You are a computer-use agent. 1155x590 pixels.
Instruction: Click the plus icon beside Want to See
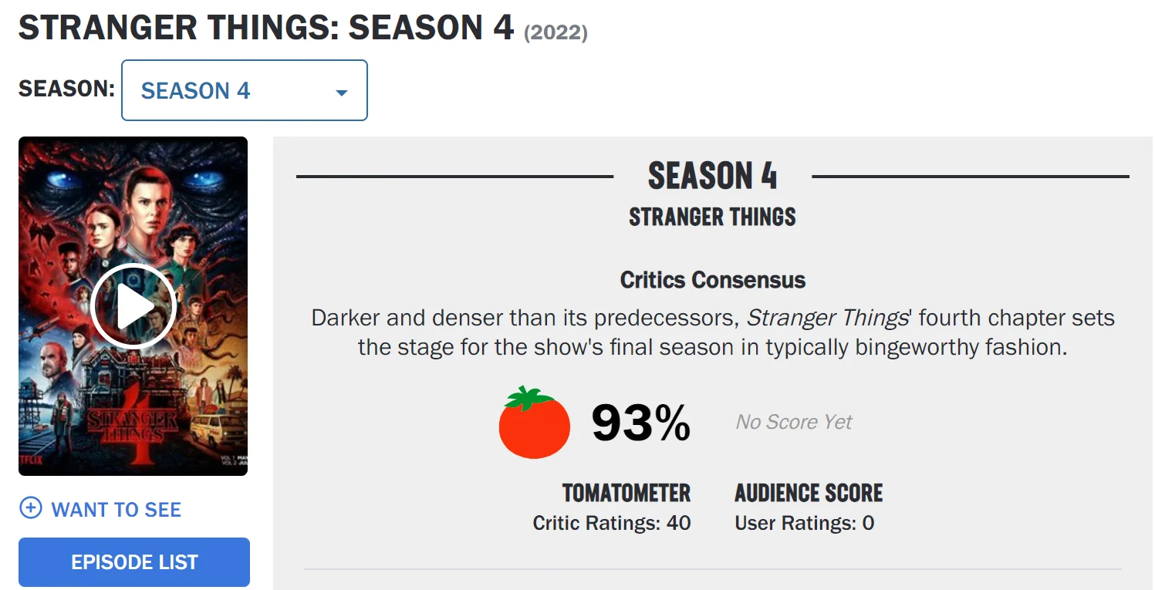click(31, 508)
